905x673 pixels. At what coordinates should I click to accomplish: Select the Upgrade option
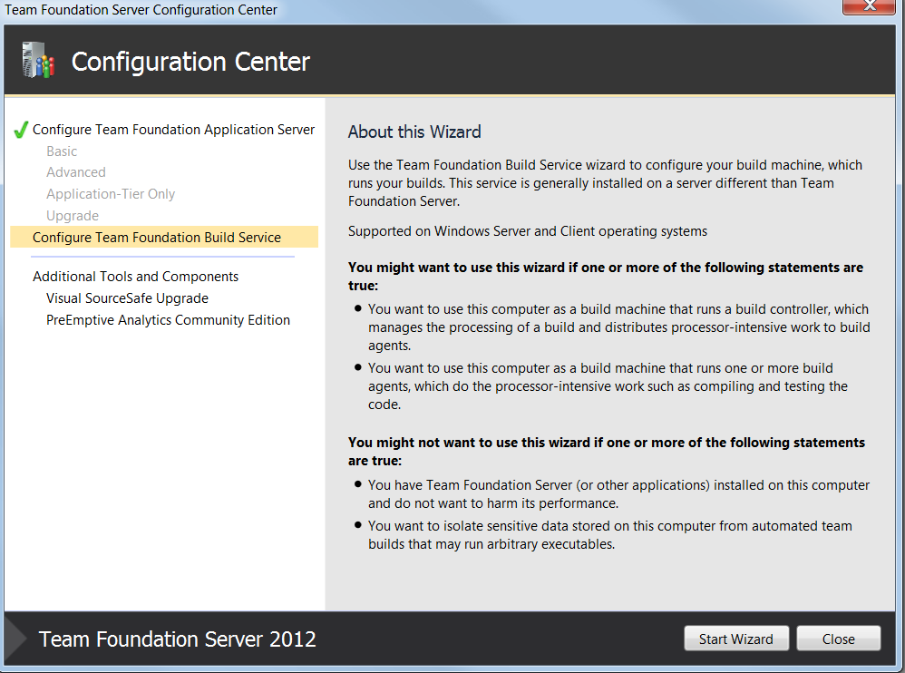[x=73, y=216]
